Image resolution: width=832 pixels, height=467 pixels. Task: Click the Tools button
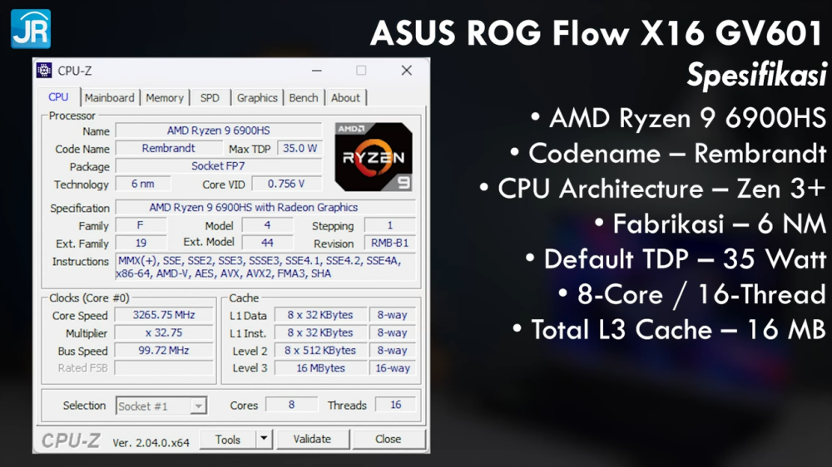228,440
